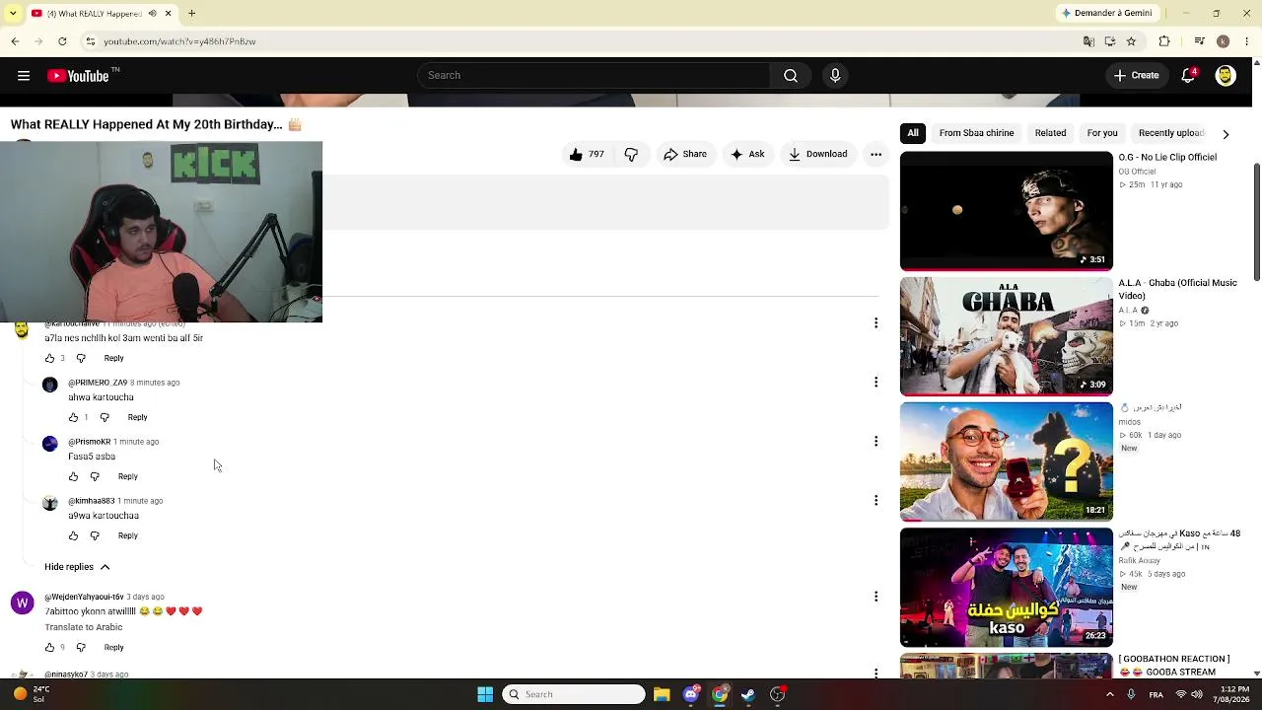Share the video
This screenshot has height=710, width=1262.
(x=685, y=154)
